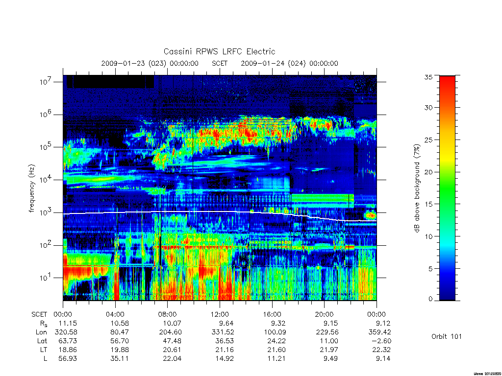Click the 20:00 SCET time axis label
This screenshot has width=502, height=376.
click(x=324, y=314)
